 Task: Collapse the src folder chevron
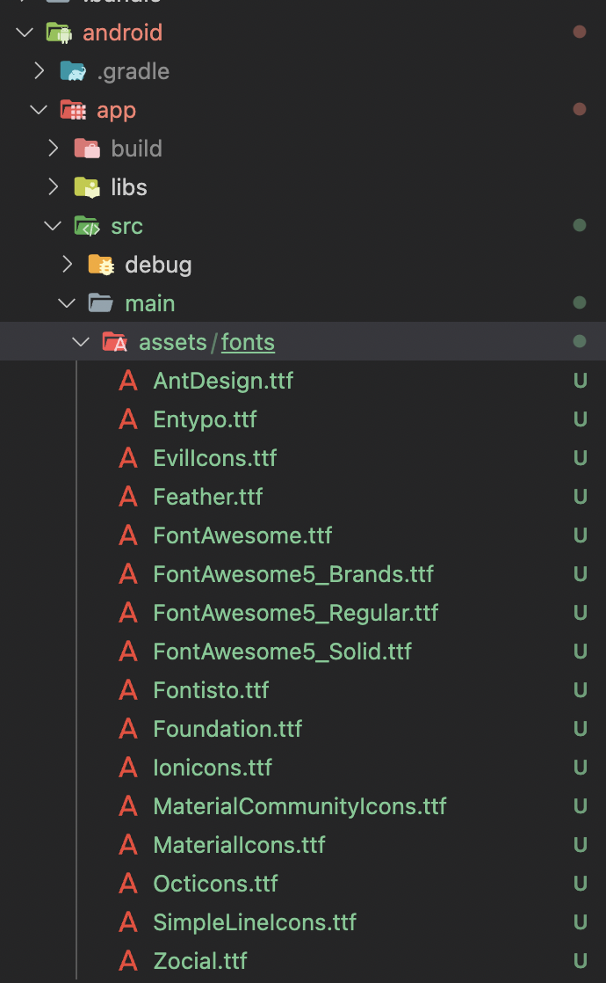(x=53, y=226)
